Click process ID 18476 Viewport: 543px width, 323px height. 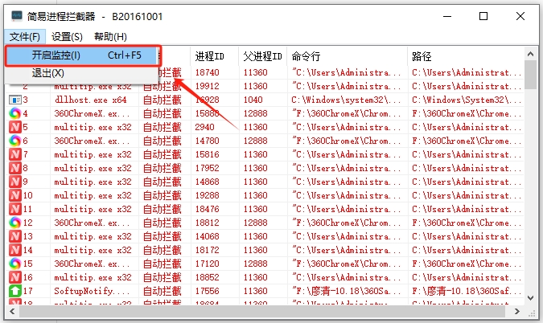207,209
